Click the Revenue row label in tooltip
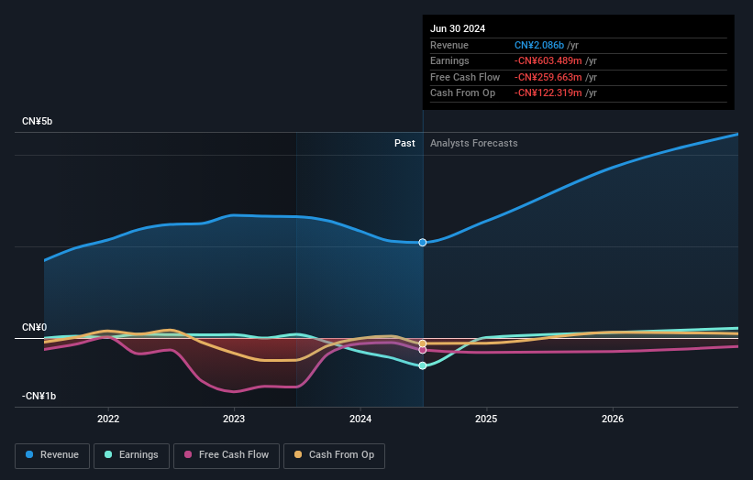Screen dimensions: 753x480 [x=449, y=45]
